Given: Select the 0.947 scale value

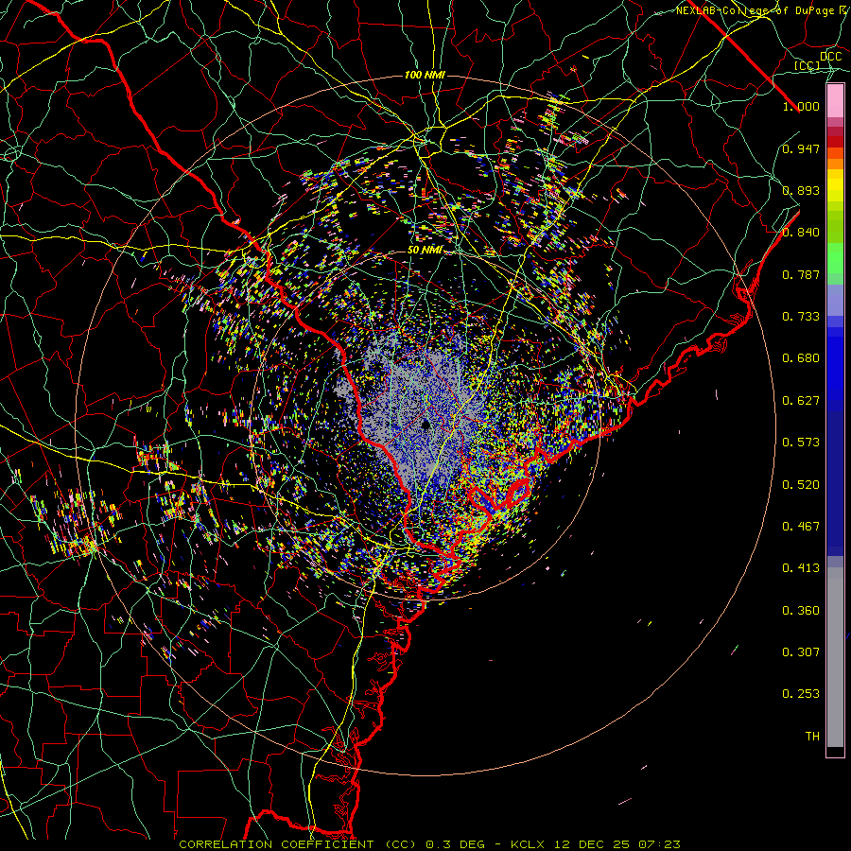Looking at the screenshot, I should point(801,148).
